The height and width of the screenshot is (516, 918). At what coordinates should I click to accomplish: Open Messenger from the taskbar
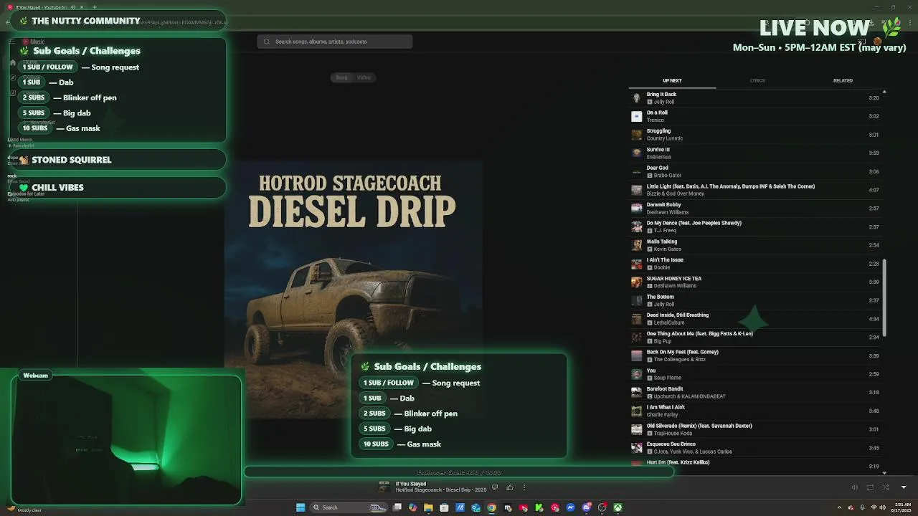[570, 507]
